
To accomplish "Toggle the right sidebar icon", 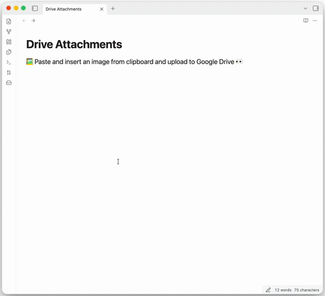I will click(x=316, y=9).
